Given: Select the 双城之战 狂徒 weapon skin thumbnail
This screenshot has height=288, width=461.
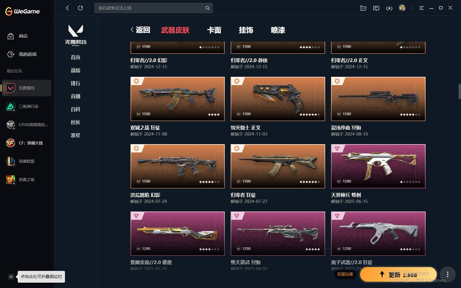Looking at the screenshot, I should coord(177,99).
